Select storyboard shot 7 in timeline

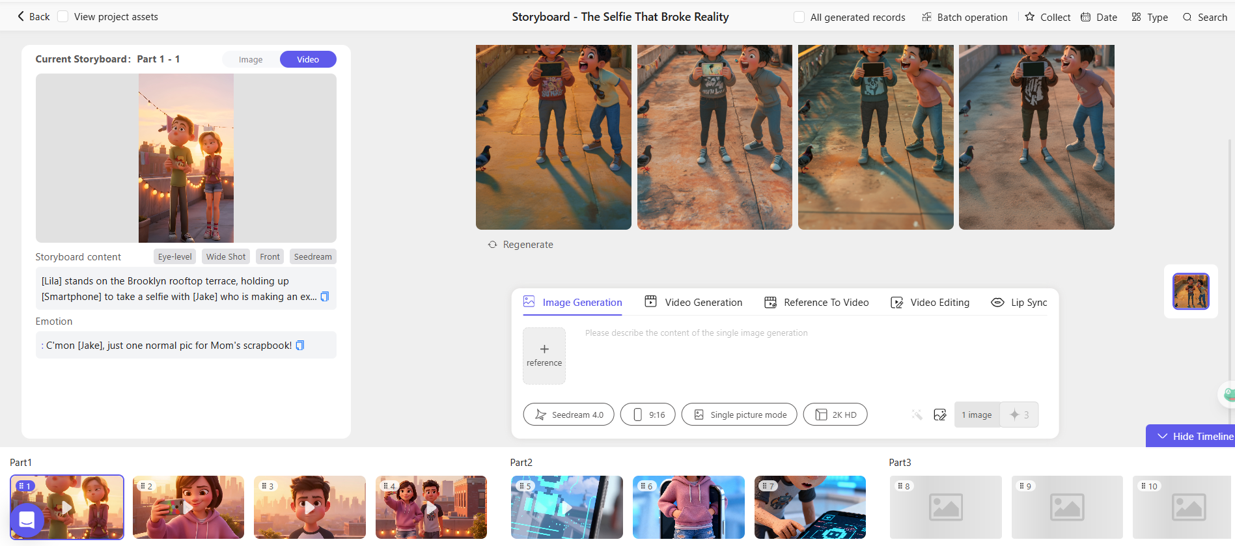click(810, 507)
